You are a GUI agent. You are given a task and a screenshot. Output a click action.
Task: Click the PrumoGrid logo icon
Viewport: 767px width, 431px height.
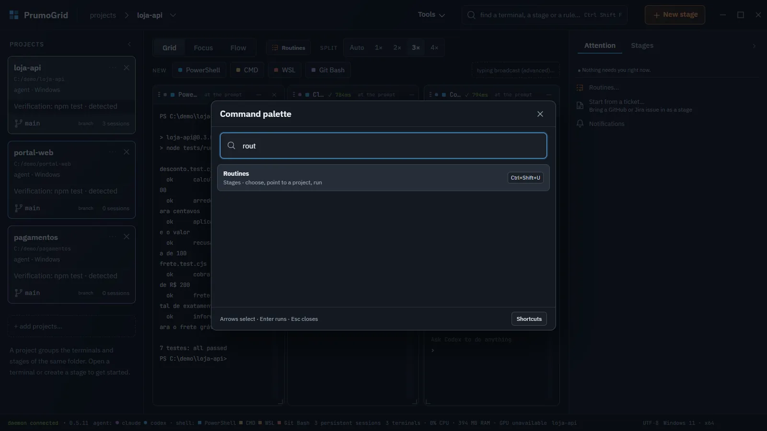tap(14, 15)
